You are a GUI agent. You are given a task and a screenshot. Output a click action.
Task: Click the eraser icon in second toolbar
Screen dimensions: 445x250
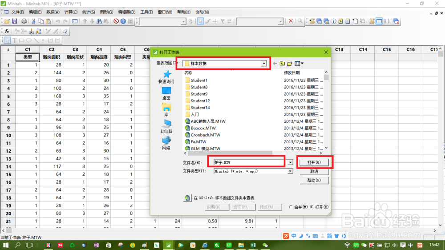pyautogui.click(x=65, y=31)
